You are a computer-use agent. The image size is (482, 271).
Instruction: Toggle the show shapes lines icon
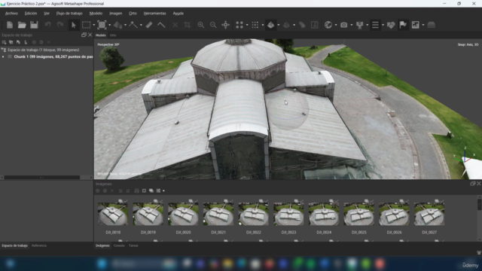pyautogui.click(x=375, y=25)
